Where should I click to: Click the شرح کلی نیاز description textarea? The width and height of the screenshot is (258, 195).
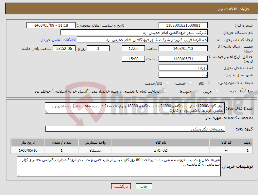click(x=135, y=108)
